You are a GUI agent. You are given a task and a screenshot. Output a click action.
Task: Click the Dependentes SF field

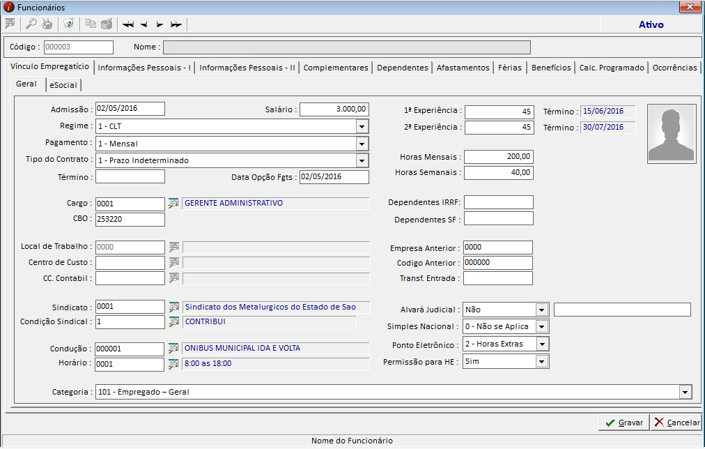click(x=499, y=219)
